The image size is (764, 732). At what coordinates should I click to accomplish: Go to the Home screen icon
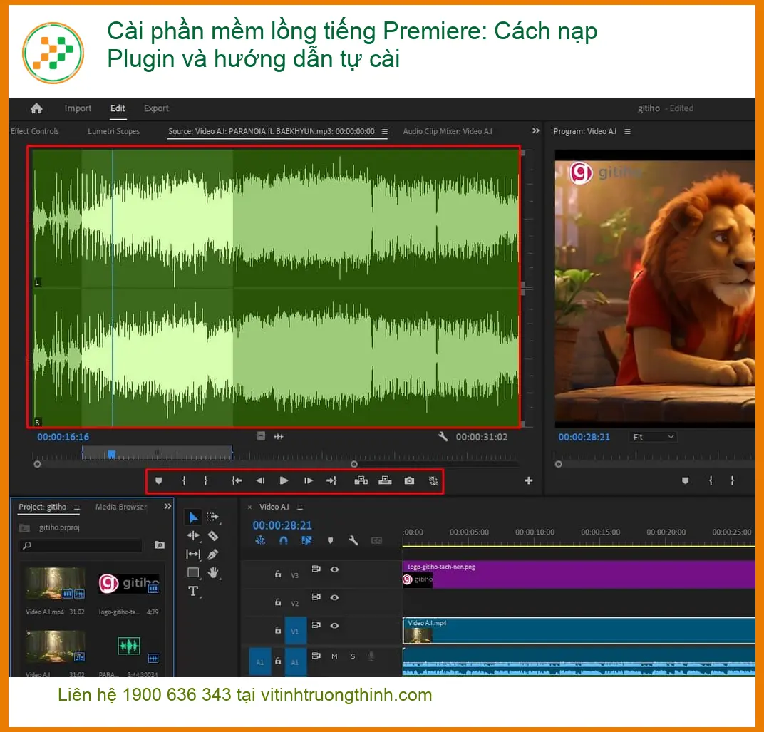click(x=36, y=108)
